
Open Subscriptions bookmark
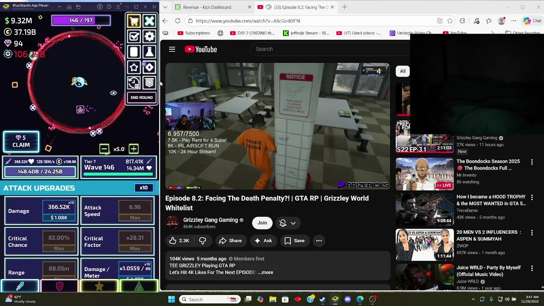(x=194, y=33)
